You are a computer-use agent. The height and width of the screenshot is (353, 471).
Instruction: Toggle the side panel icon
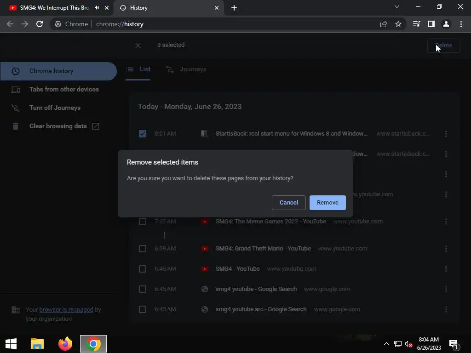tap(431, 24)
